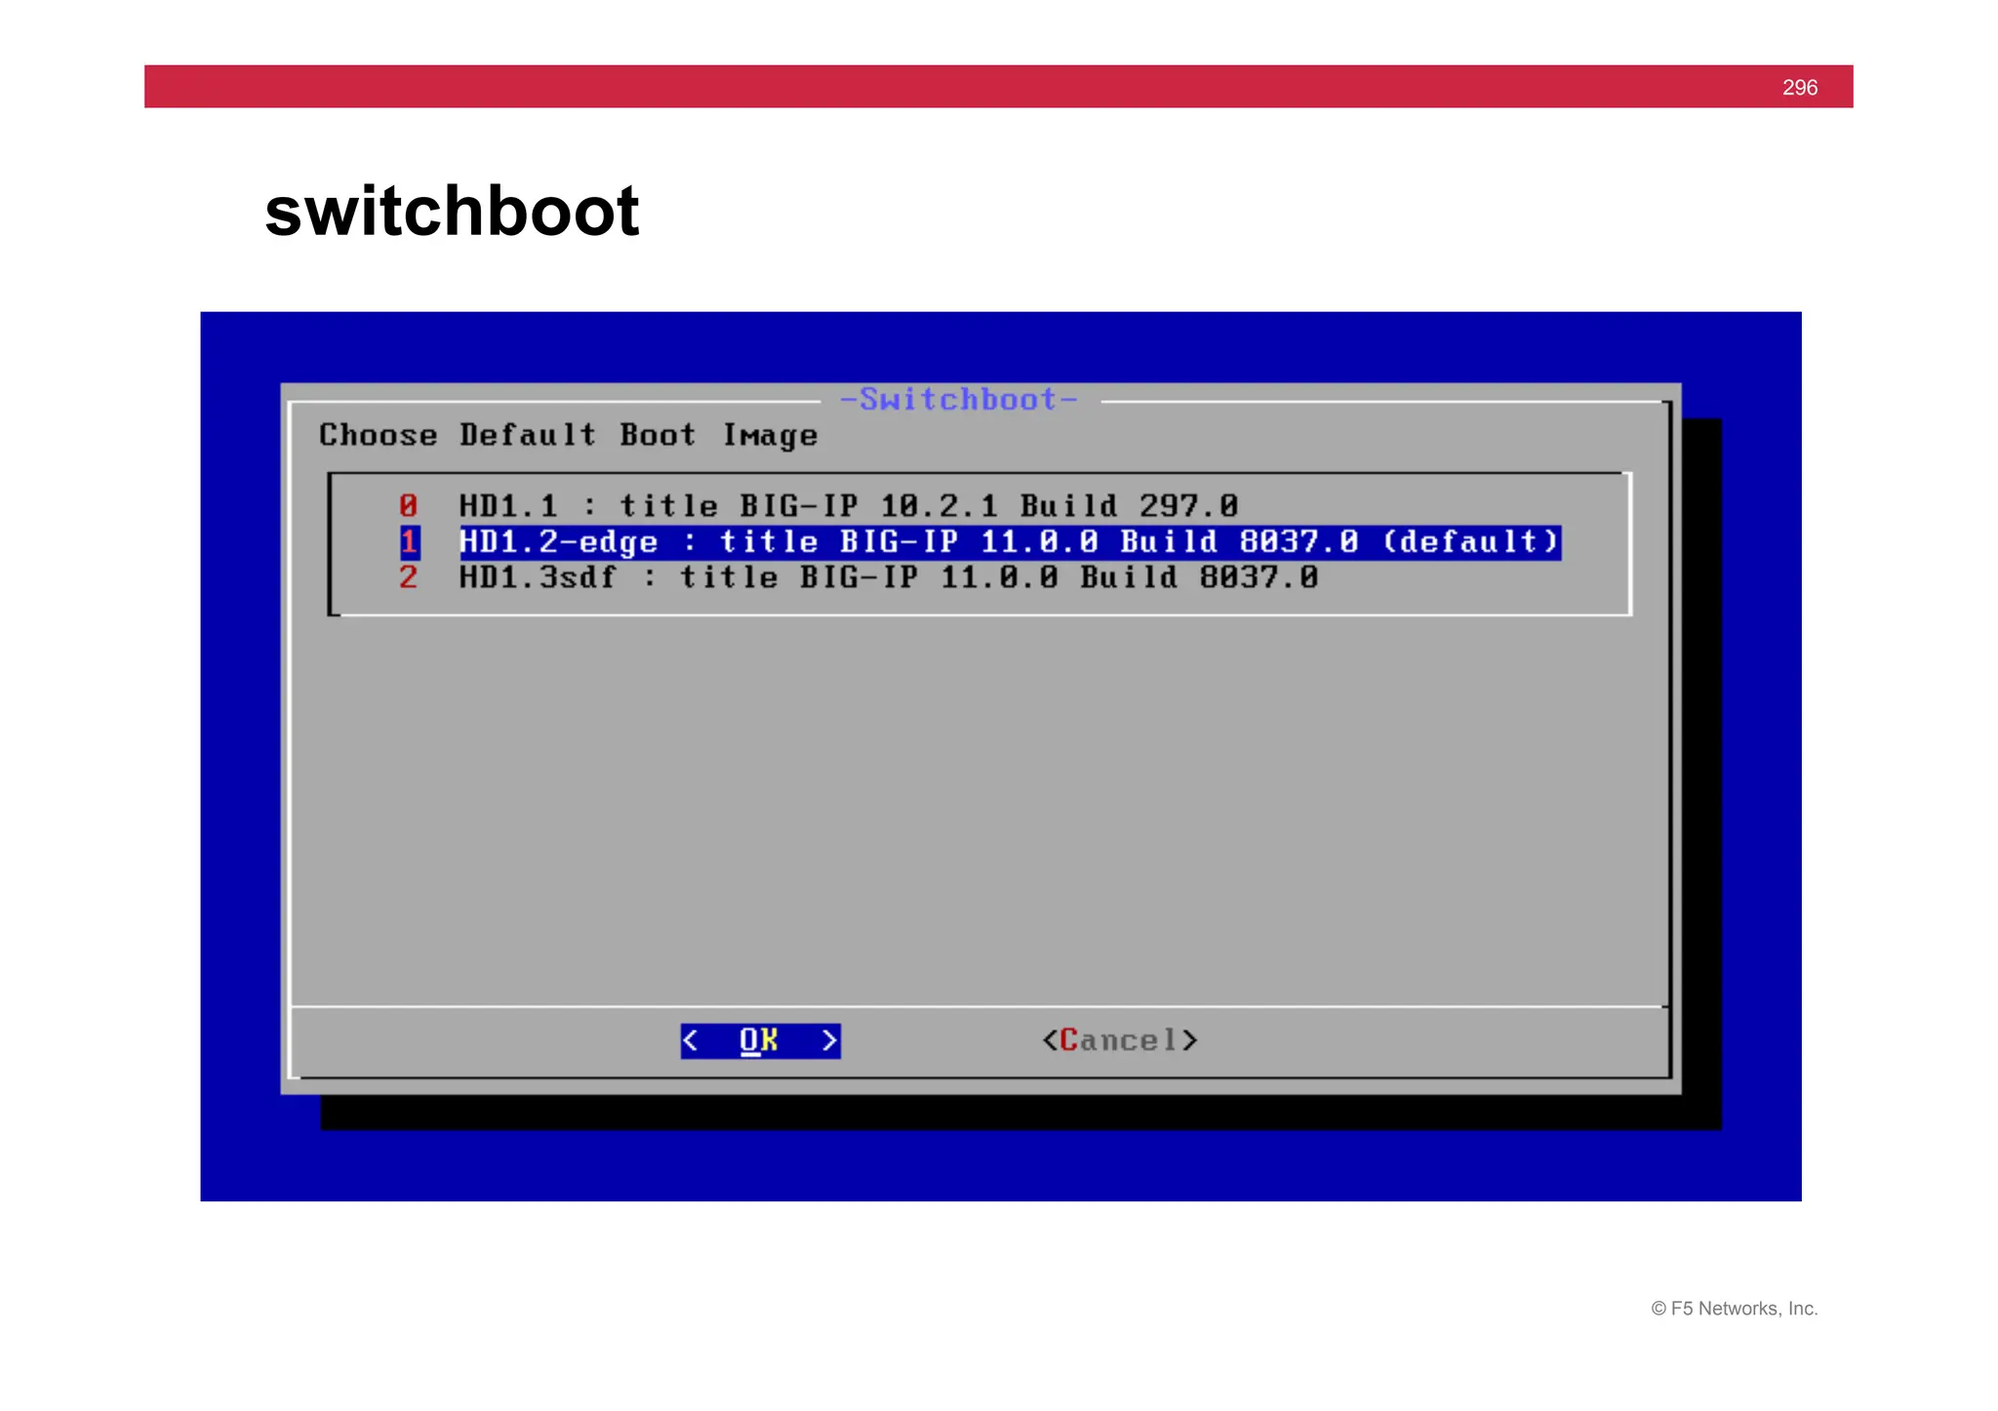Click the red index number 0
Viewport: 1998px width, 1411px height.
point(408,506)
